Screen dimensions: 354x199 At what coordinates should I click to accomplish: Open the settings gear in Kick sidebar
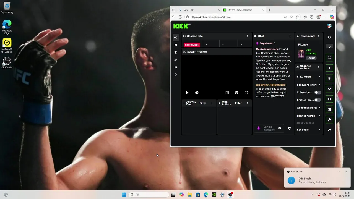(x=176, y=75)
